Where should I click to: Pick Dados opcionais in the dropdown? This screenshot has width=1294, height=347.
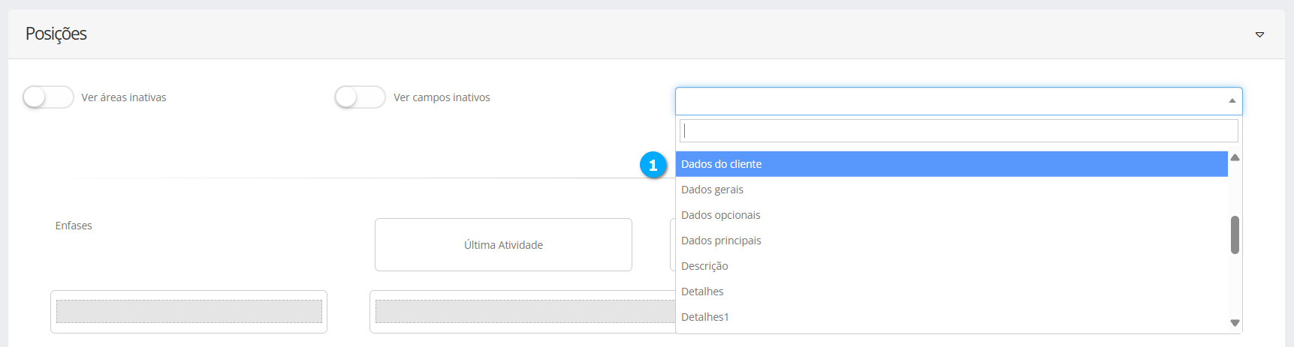(x=720, y=215)
